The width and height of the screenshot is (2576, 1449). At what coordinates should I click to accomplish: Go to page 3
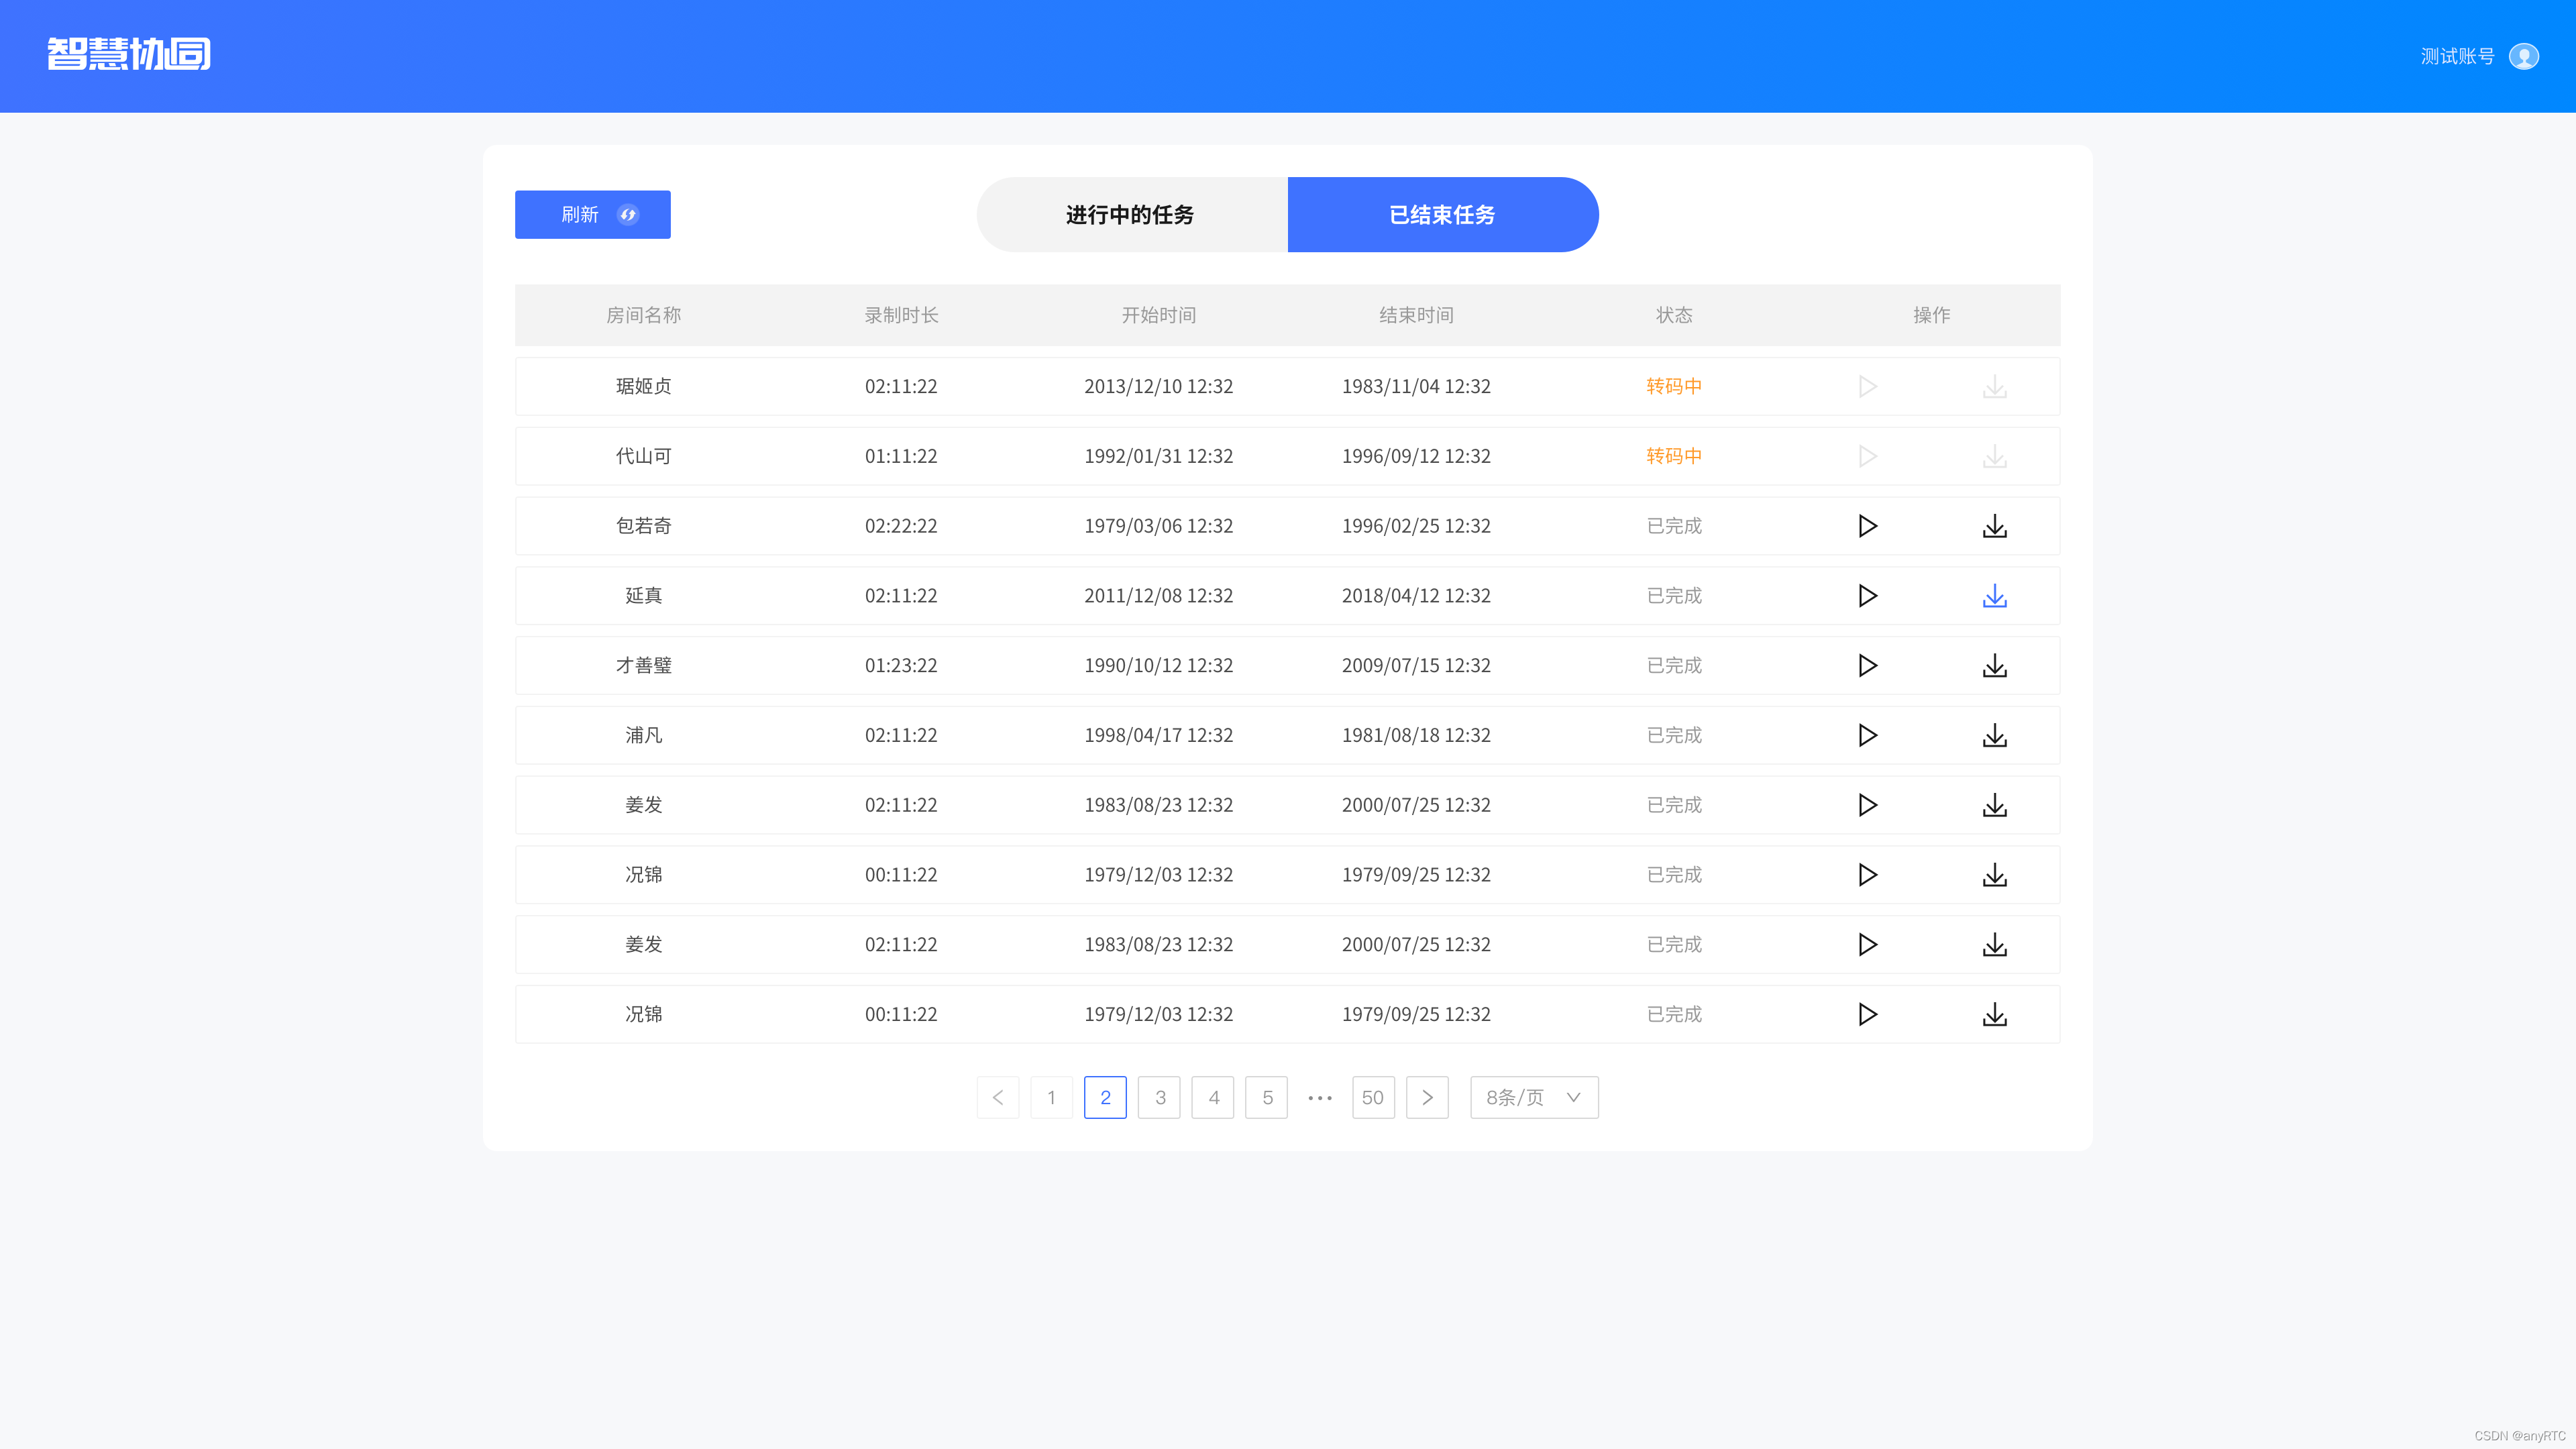[x=1159, y=1097]
